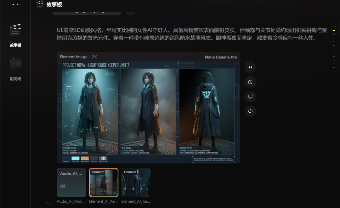Select the Audio_AI_Mon... audio clip thumbnail
The width and height of the screenshot is (340, 208).
coord(71,183)
